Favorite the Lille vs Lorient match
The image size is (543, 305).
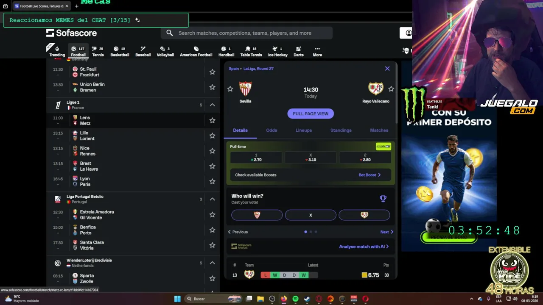(212, 136)
